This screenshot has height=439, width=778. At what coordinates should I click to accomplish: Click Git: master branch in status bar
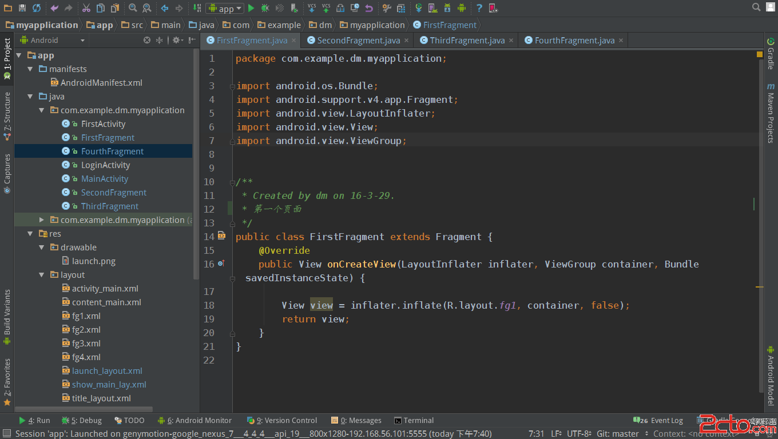pos(618,434)
